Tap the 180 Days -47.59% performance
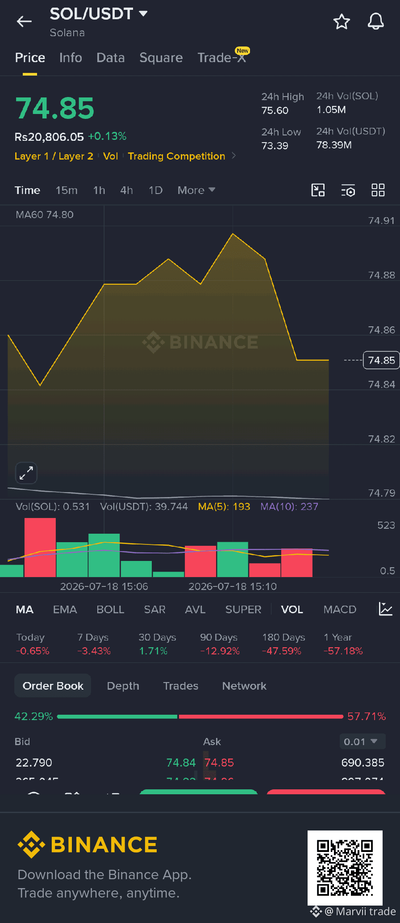Screen dimensions: 400x923 (283, 644)
